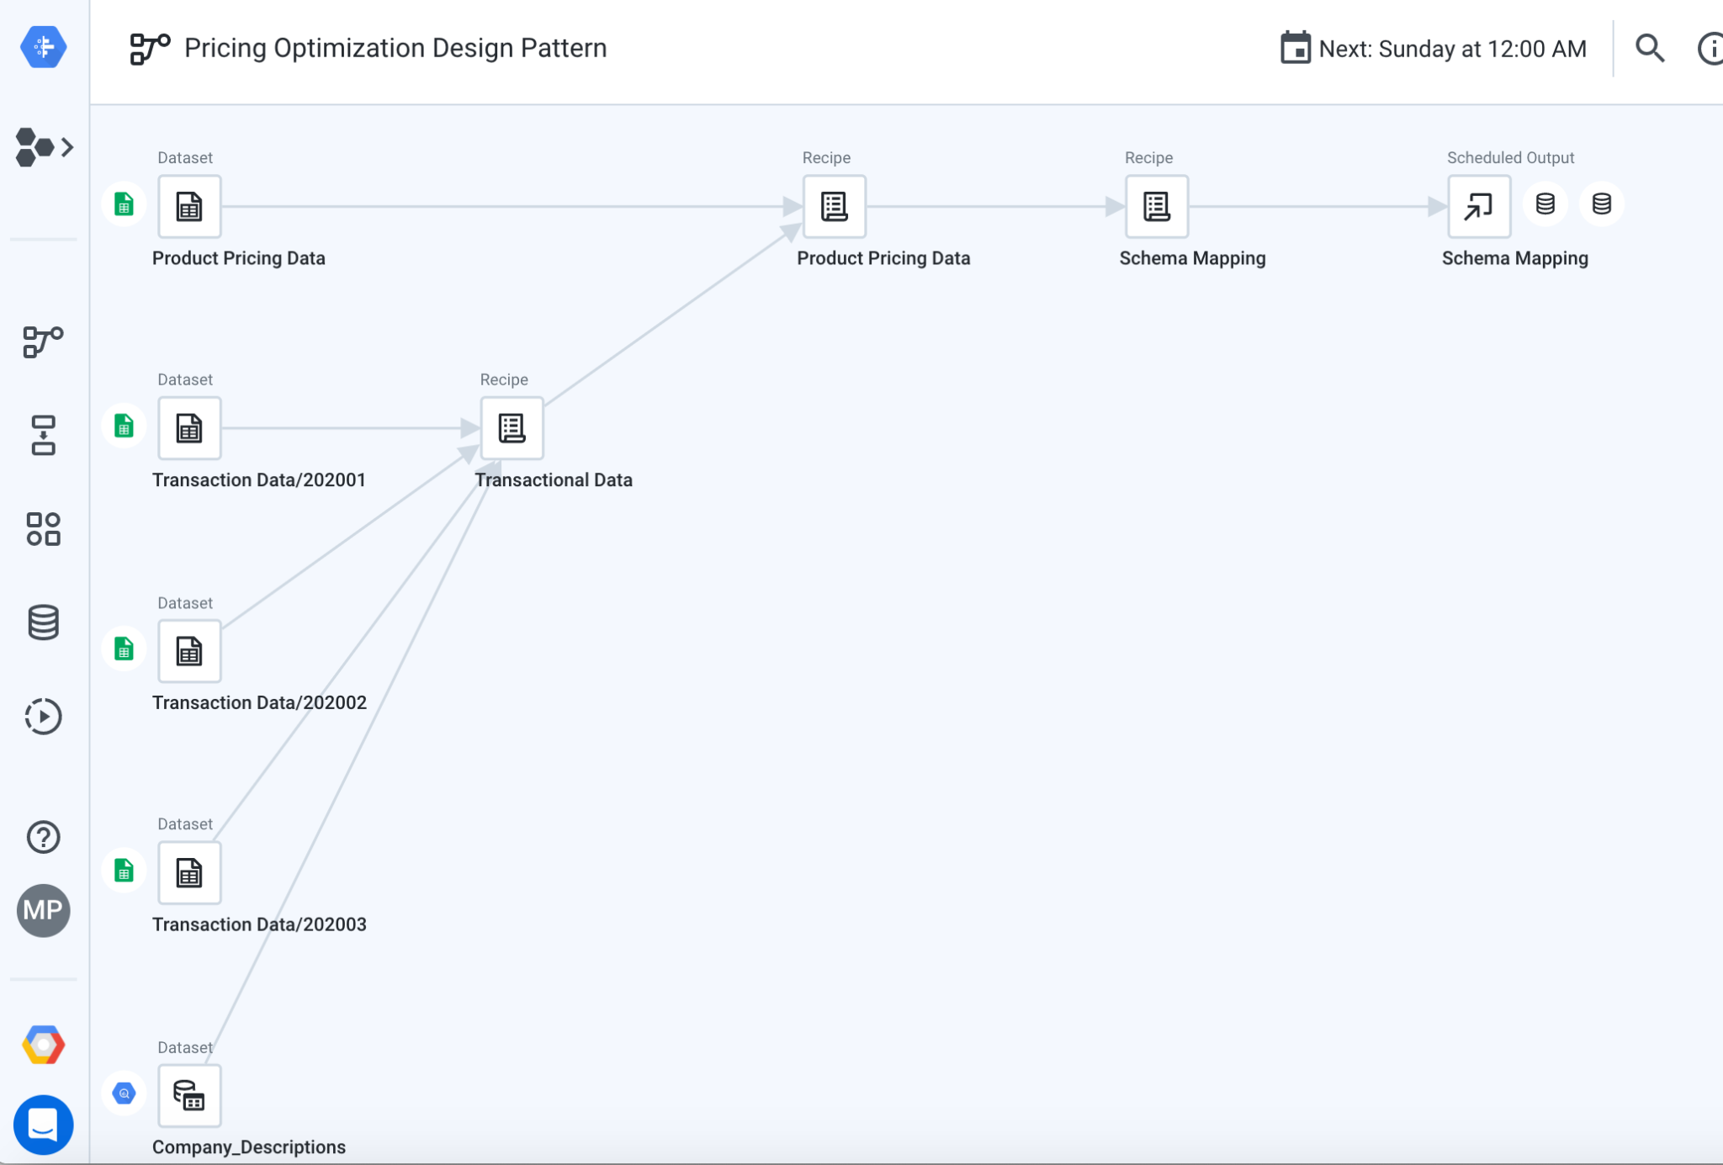The image size is (1723, 1165).
Task: Expand the hexagon product switcher chevron
Action: [x=66, y=147]
